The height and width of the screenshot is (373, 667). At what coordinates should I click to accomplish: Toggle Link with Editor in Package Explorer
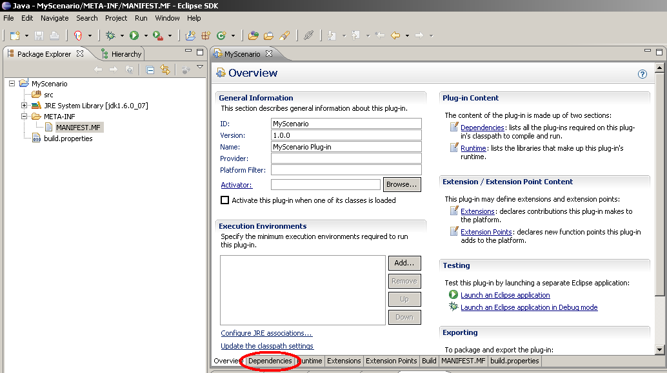tap(165, 70)
